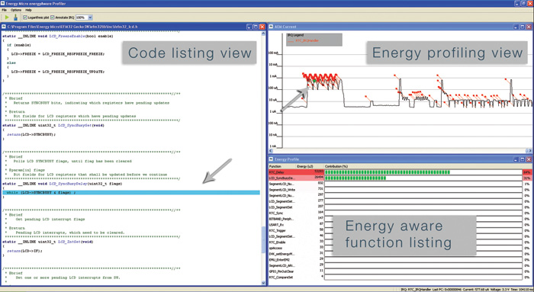Screen dimensions: 534x292
Task: Minimize the Energy Profile panel
Action: (516, 159)
